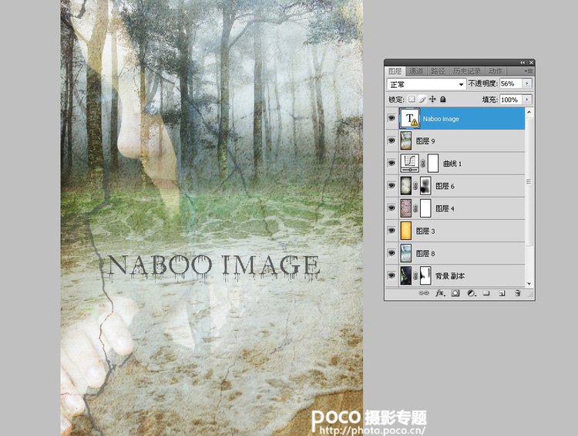The height and width of the screenshot is (436, 578).
Task: Open the 历史记录 history tab
Action: click(x=465, y=71)
